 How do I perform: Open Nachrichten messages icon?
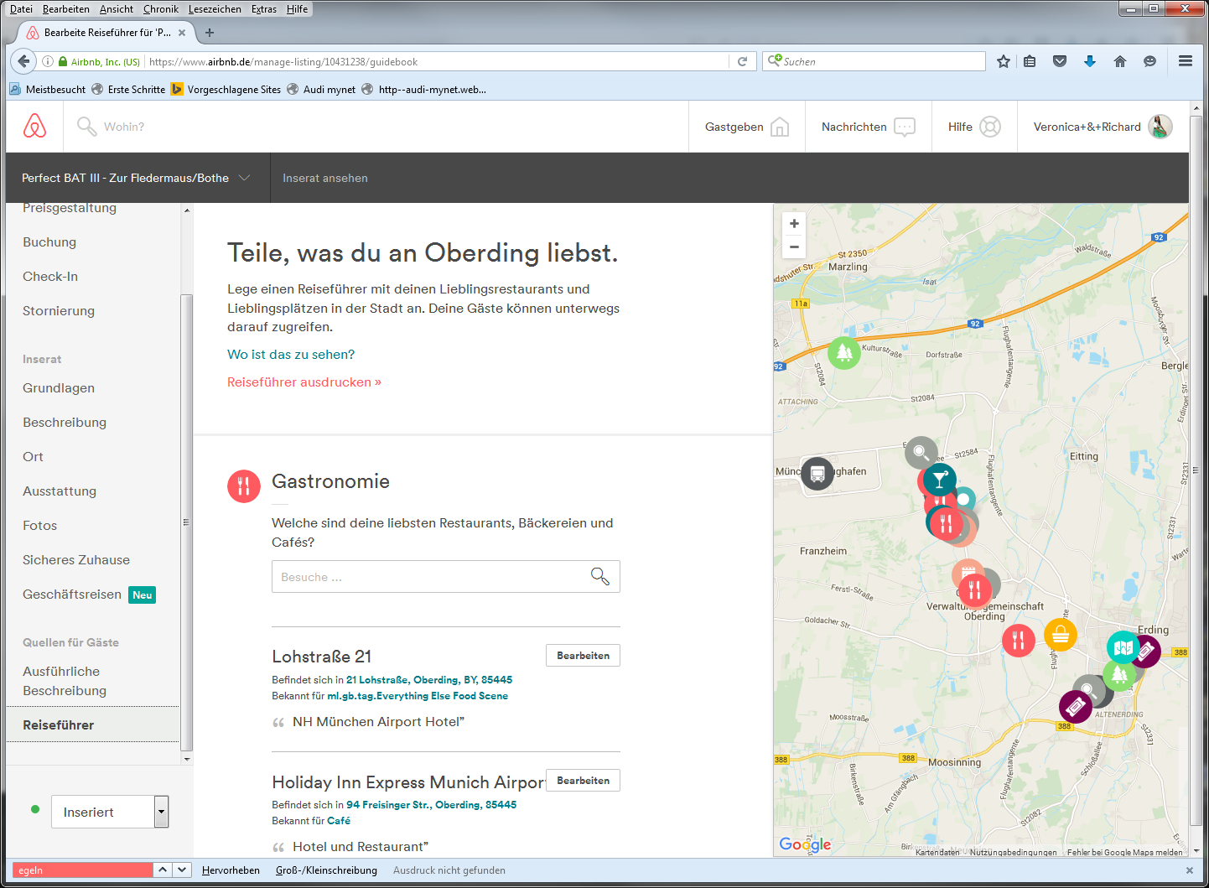click(905, 127)
